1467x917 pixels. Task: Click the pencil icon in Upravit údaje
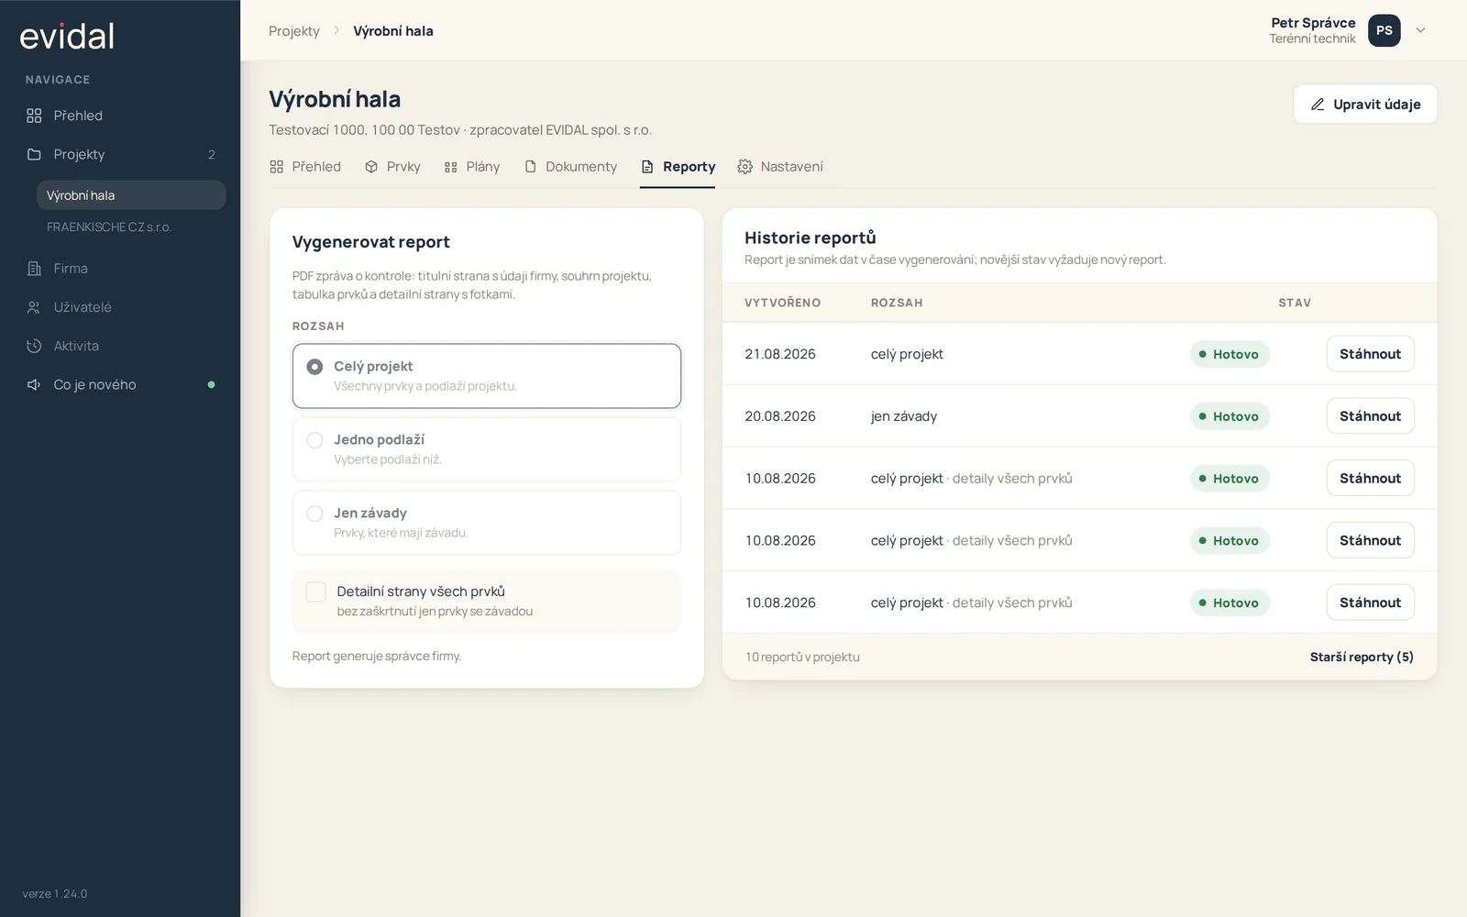pyautogui.click(x=1318, y=105)
